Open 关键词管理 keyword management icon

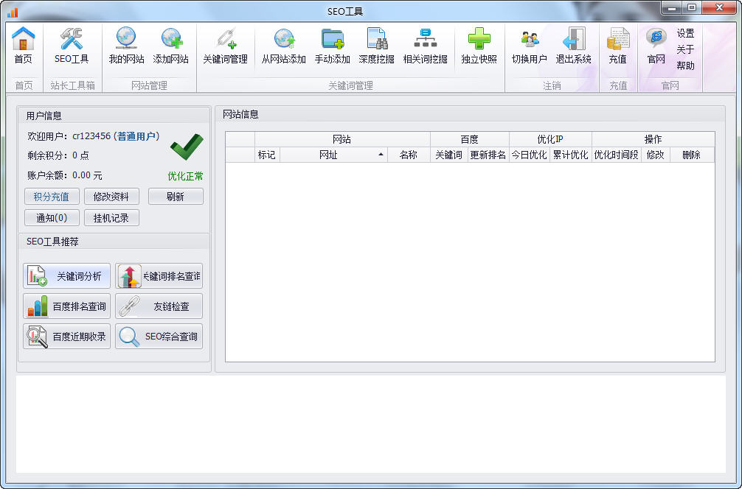click(x=225, y=46)
